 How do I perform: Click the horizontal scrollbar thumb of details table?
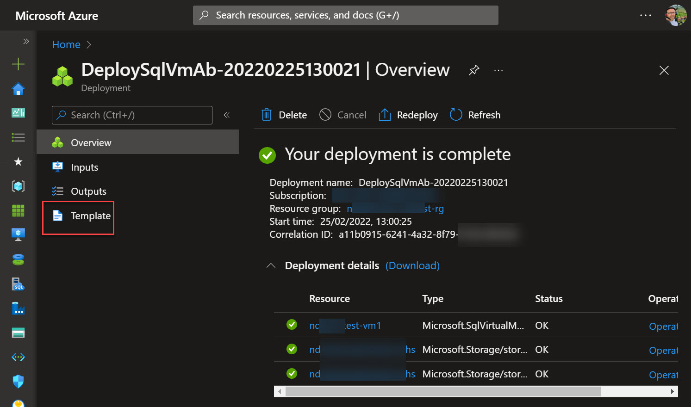point(443,391)
